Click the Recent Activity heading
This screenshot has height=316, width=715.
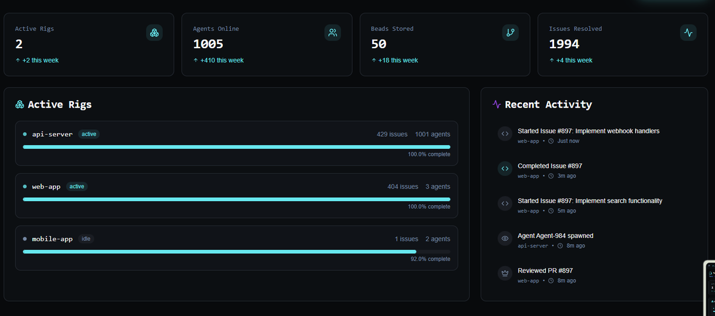pyautogui.click(x=548, y=104)
